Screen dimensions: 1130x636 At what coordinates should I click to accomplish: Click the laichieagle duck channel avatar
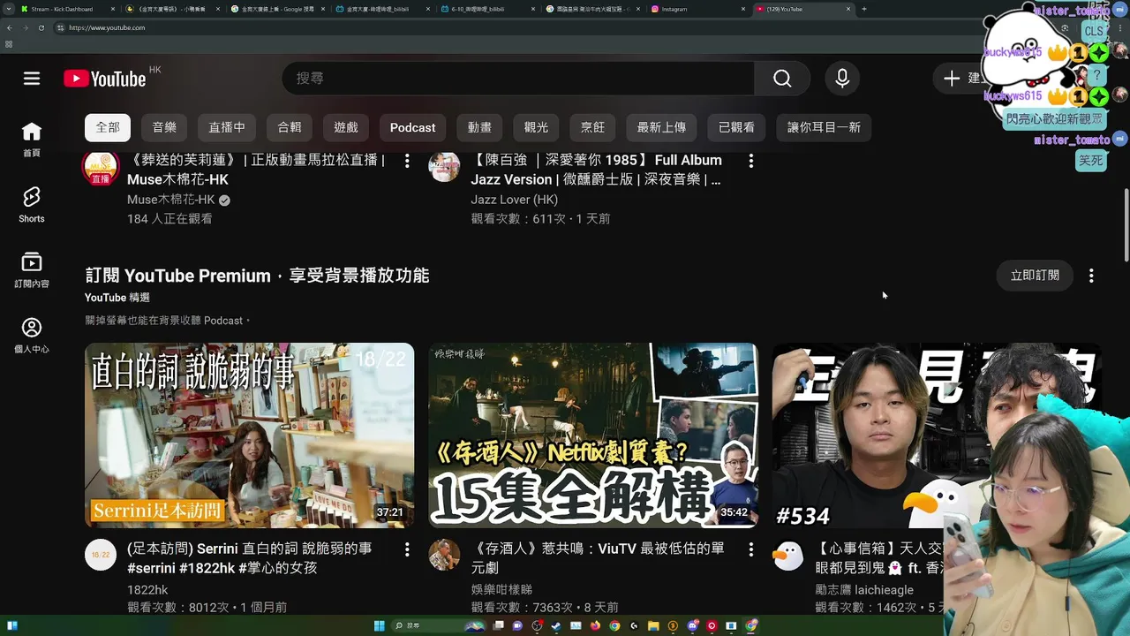coord(788,555)
